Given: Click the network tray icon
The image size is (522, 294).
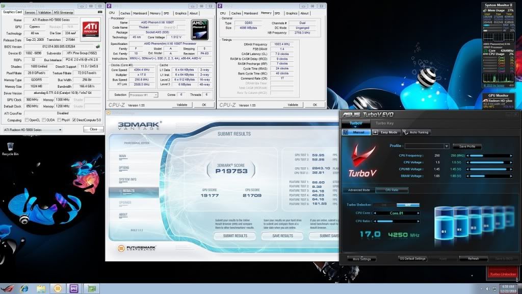Looking at the screenshot, I should [494, 289].
